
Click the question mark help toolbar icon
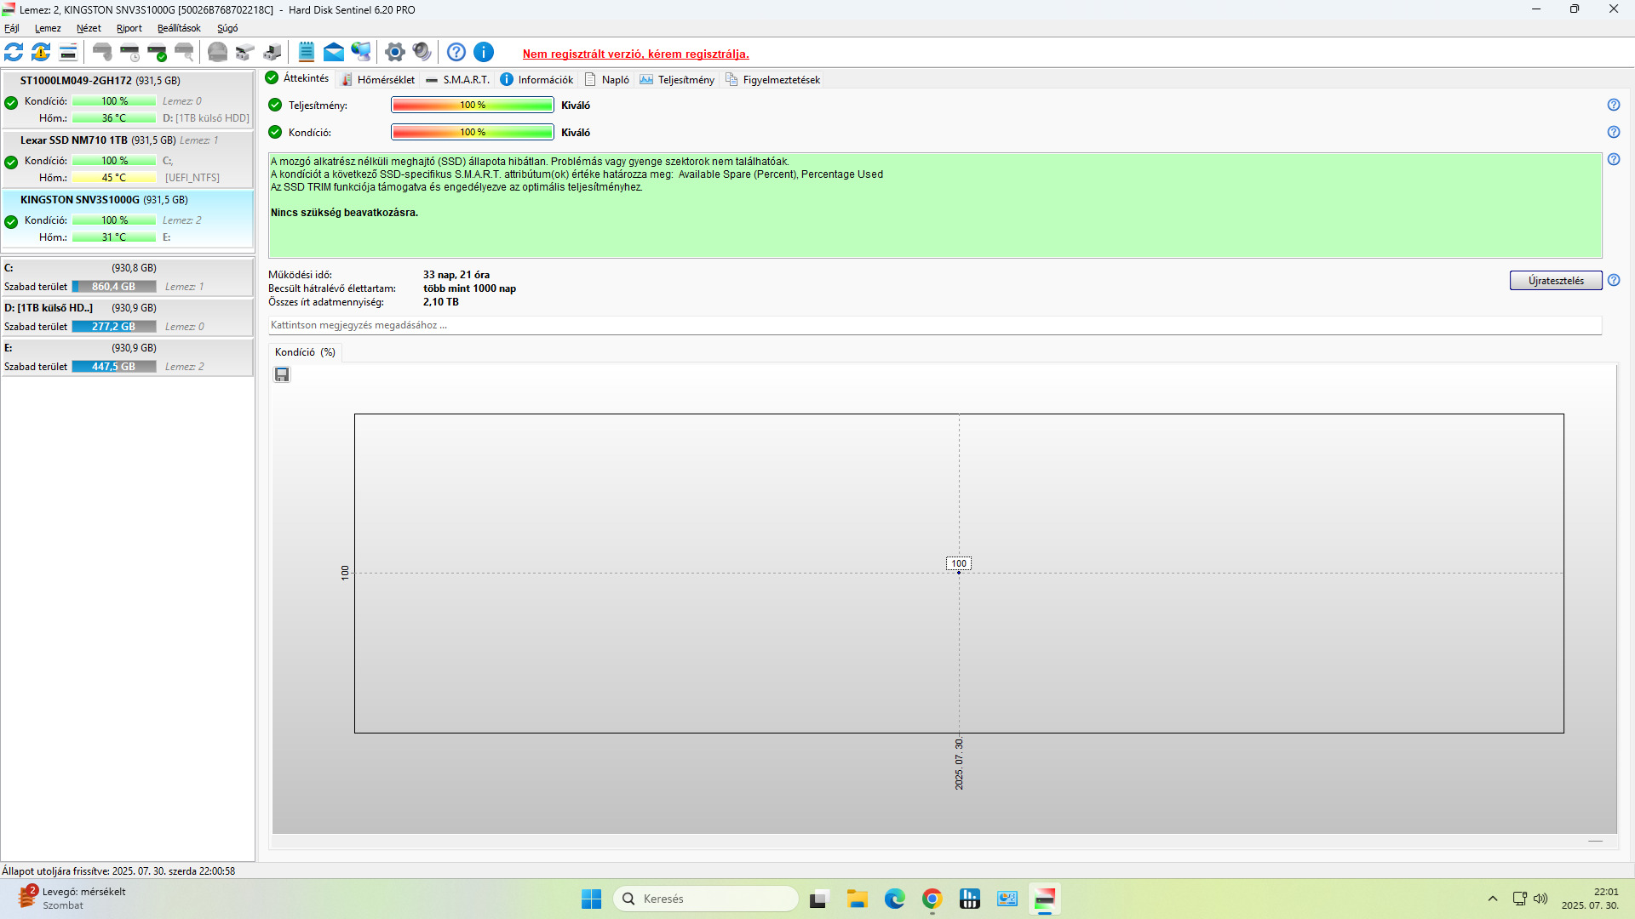coord(456,53)
